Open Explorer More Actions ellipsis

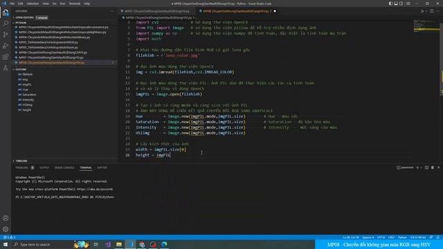[112, 11]
